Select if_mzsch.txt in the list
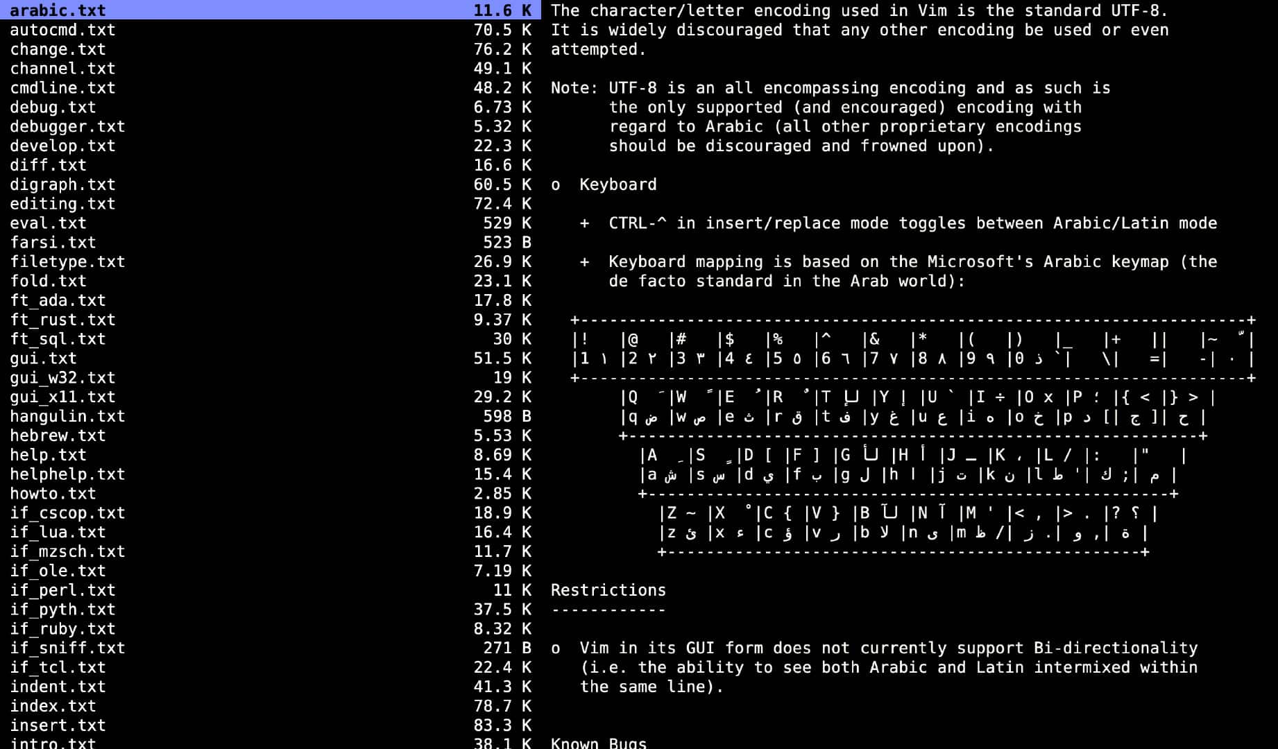 [x=271, y=551]
